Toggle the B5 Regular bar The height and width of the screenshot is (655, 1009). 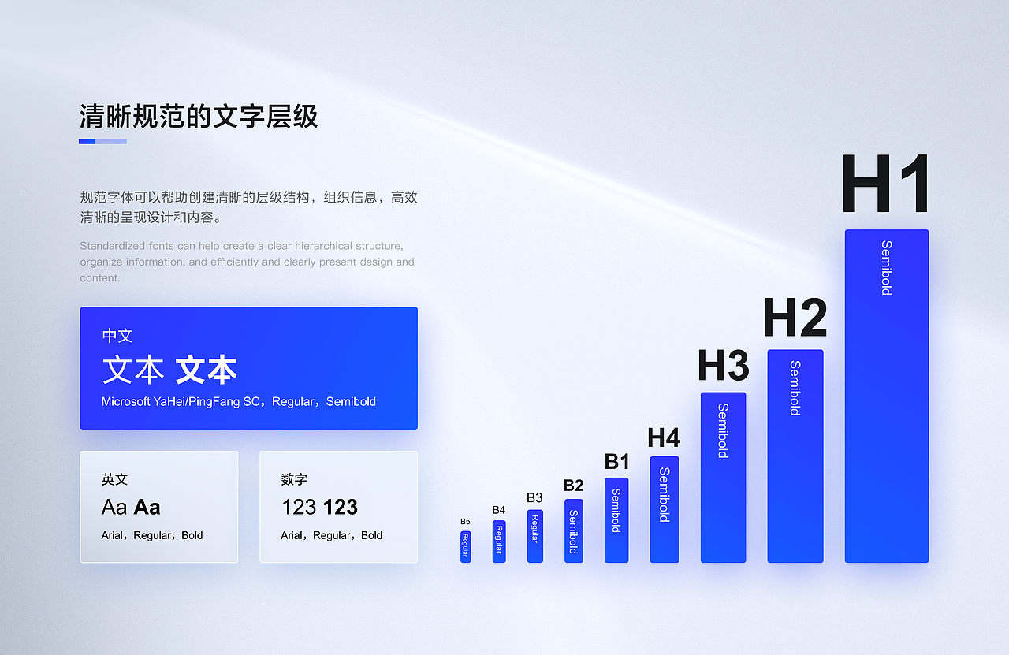[x=465, y=547]
